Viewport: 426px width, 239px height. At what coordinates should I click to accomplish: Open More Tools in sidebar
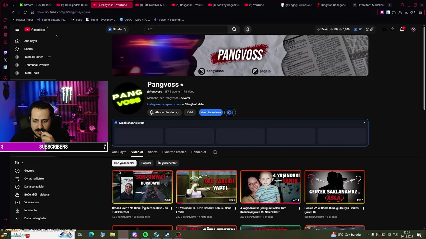tap(32, 73)
